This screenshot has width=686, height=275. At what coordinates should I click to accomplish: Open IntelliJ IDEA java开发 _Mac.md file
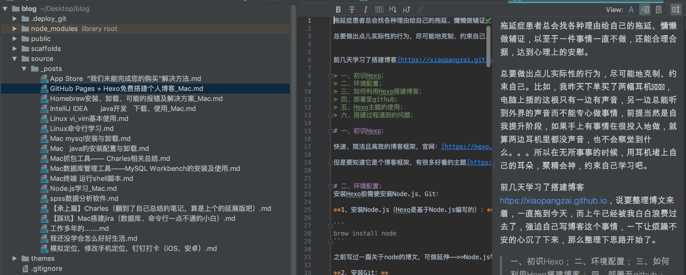tap(123, 109)
